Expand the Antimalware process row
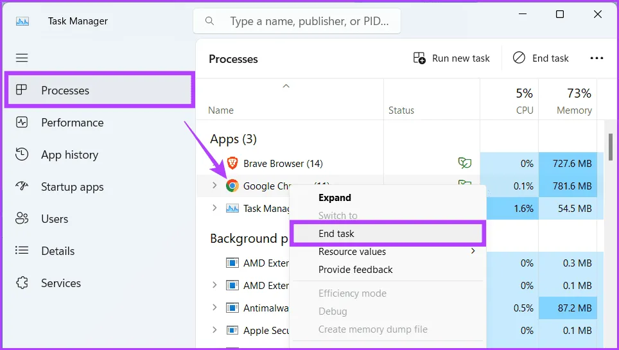The width and height of the screenshot is (619, 350). coord(215,308)
